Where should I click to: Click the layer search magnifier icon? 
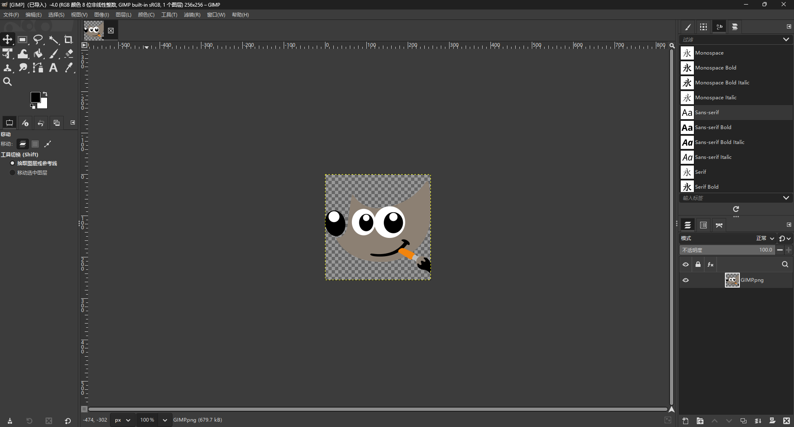(785, 264)
